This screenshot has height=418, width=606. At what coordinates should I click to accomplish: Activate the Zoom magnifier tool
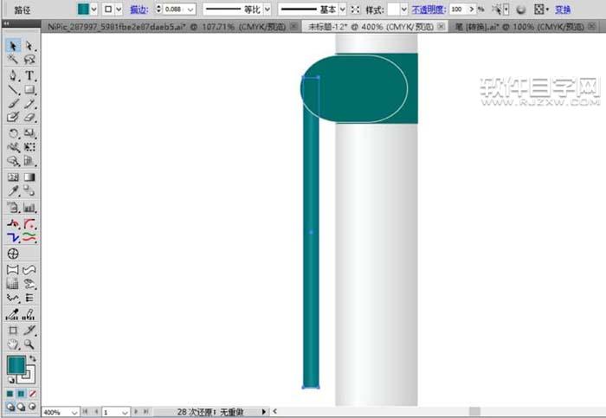coord(29,344)
